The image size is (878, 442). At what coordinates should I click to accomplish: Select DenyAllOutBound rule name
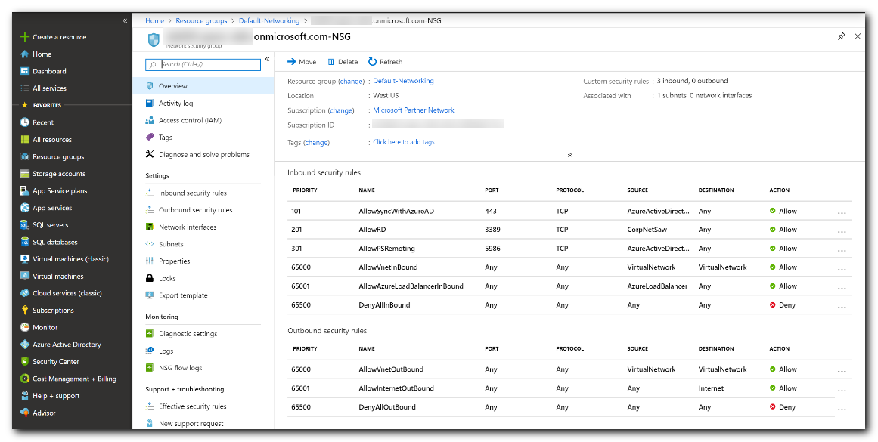pyautogui.click(x=387, y=407)
